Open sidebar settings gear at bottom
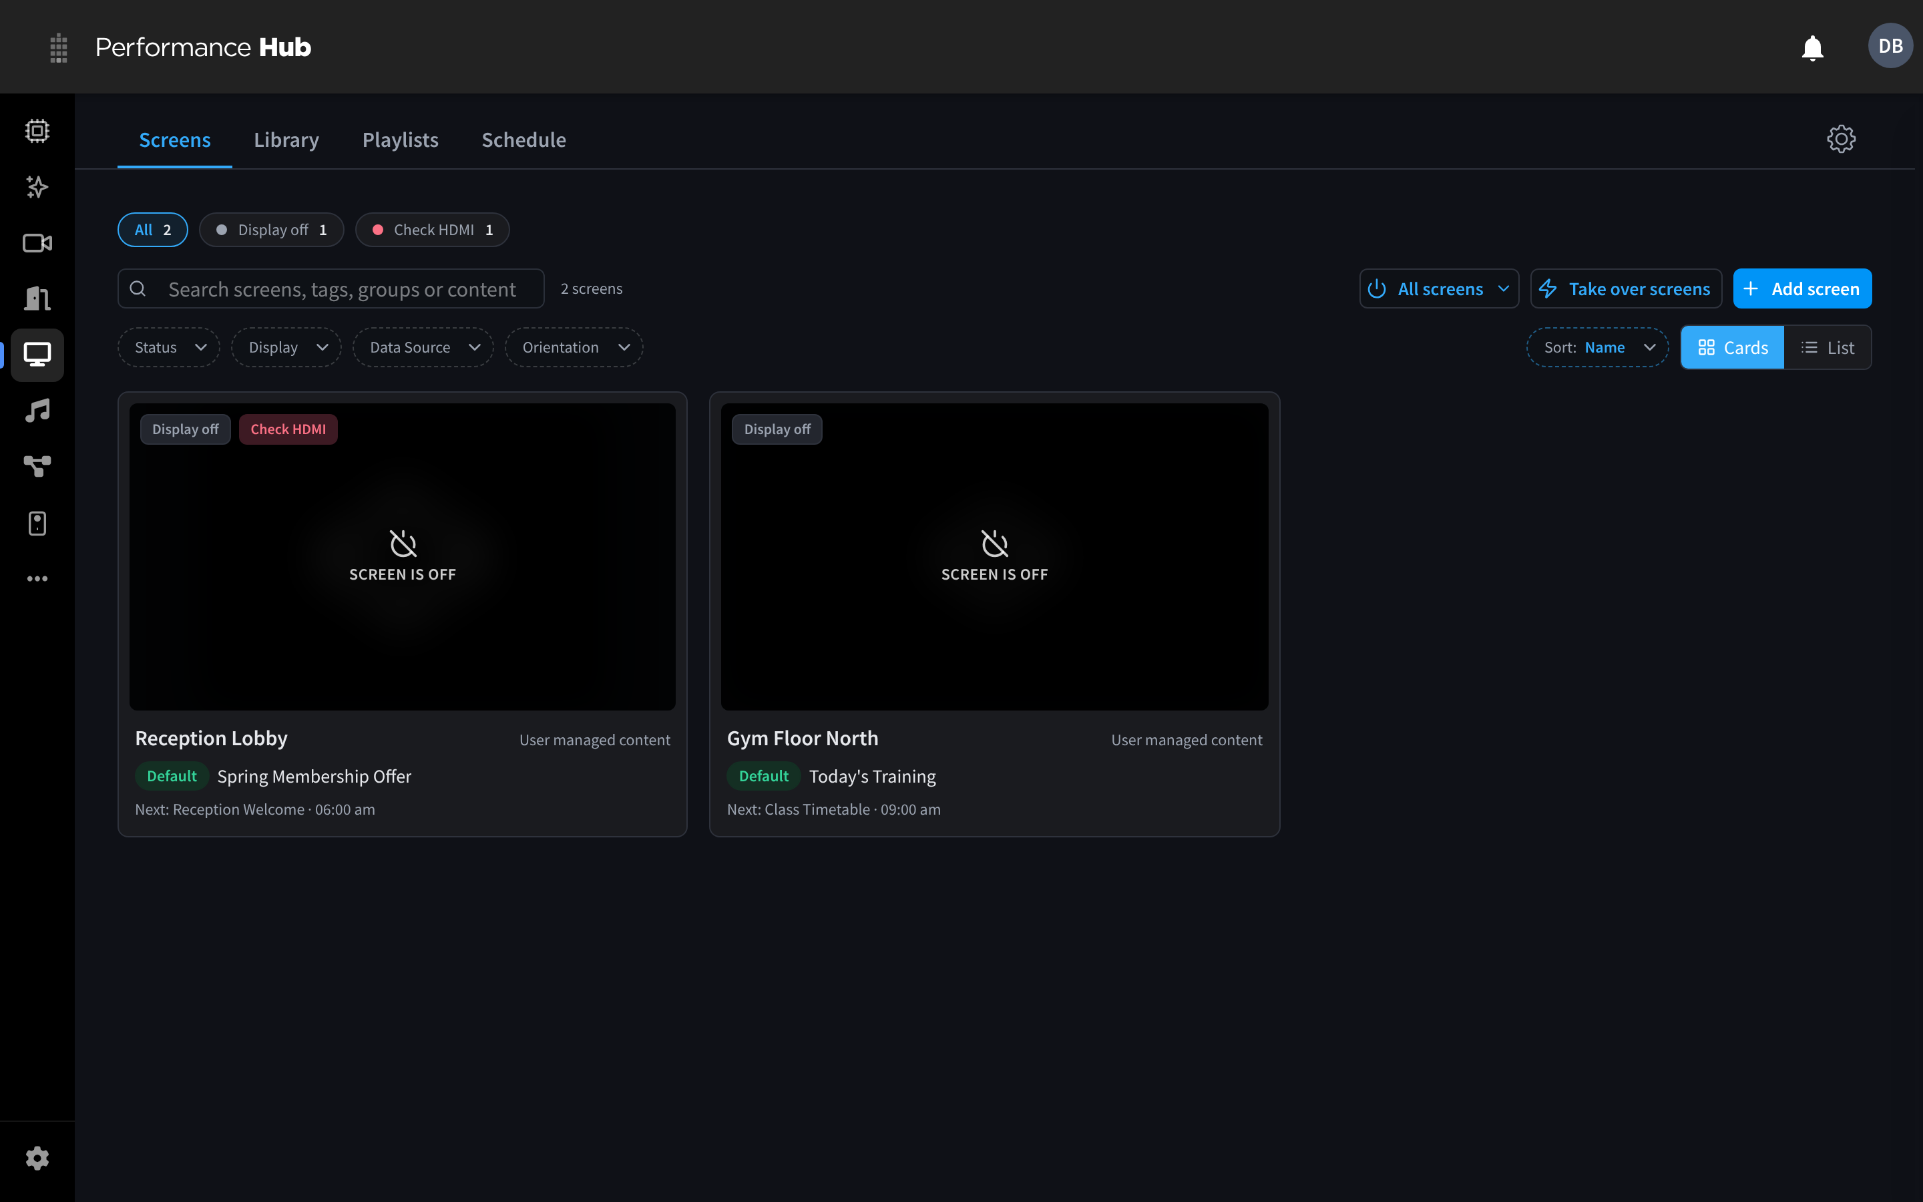This screenshot has width=1923, height=1202. 37,1159
